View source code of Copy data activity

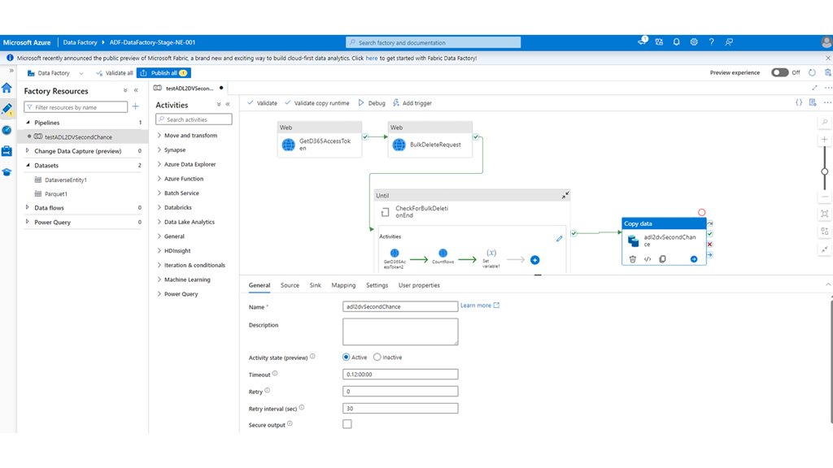648,259
